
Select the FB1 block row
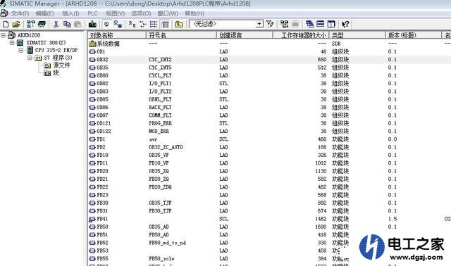269,139
